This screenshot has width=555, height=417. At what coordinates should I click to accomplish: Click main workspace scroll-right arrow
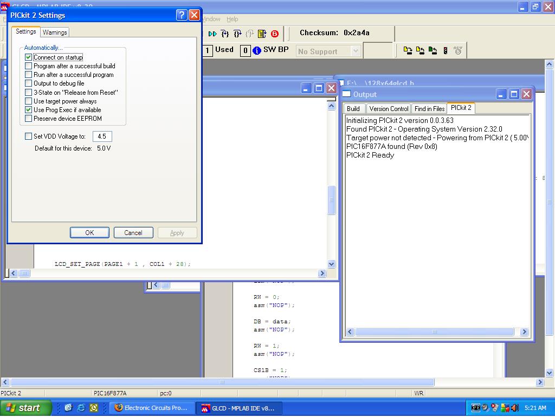click(540, 382)
